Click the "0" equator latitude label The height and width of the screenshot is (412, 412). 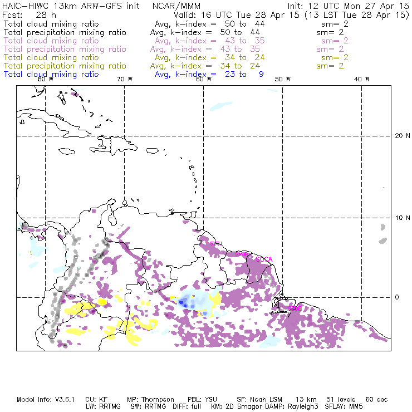pos(397,297)
